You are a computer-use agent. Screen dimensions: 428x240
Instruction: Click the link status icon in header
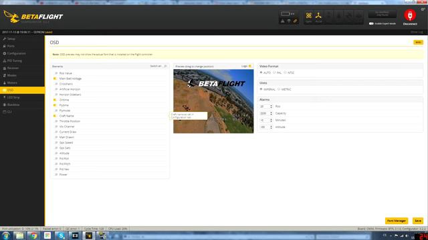295,21
